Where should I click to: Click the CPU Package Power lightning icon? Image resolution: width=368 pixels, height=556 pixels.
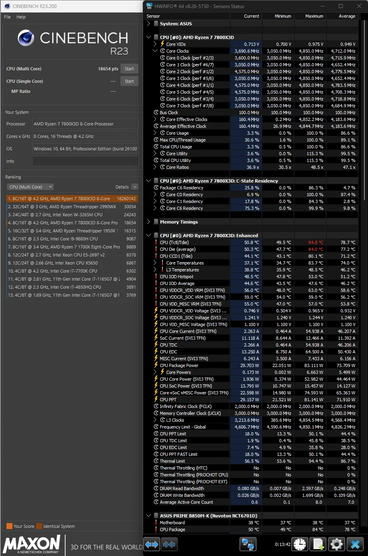click(156, 365)
